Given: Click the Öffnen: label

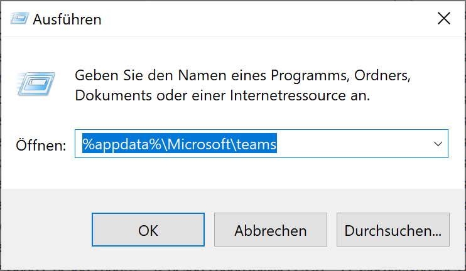Looking at the screenshot, I should 41,145.
